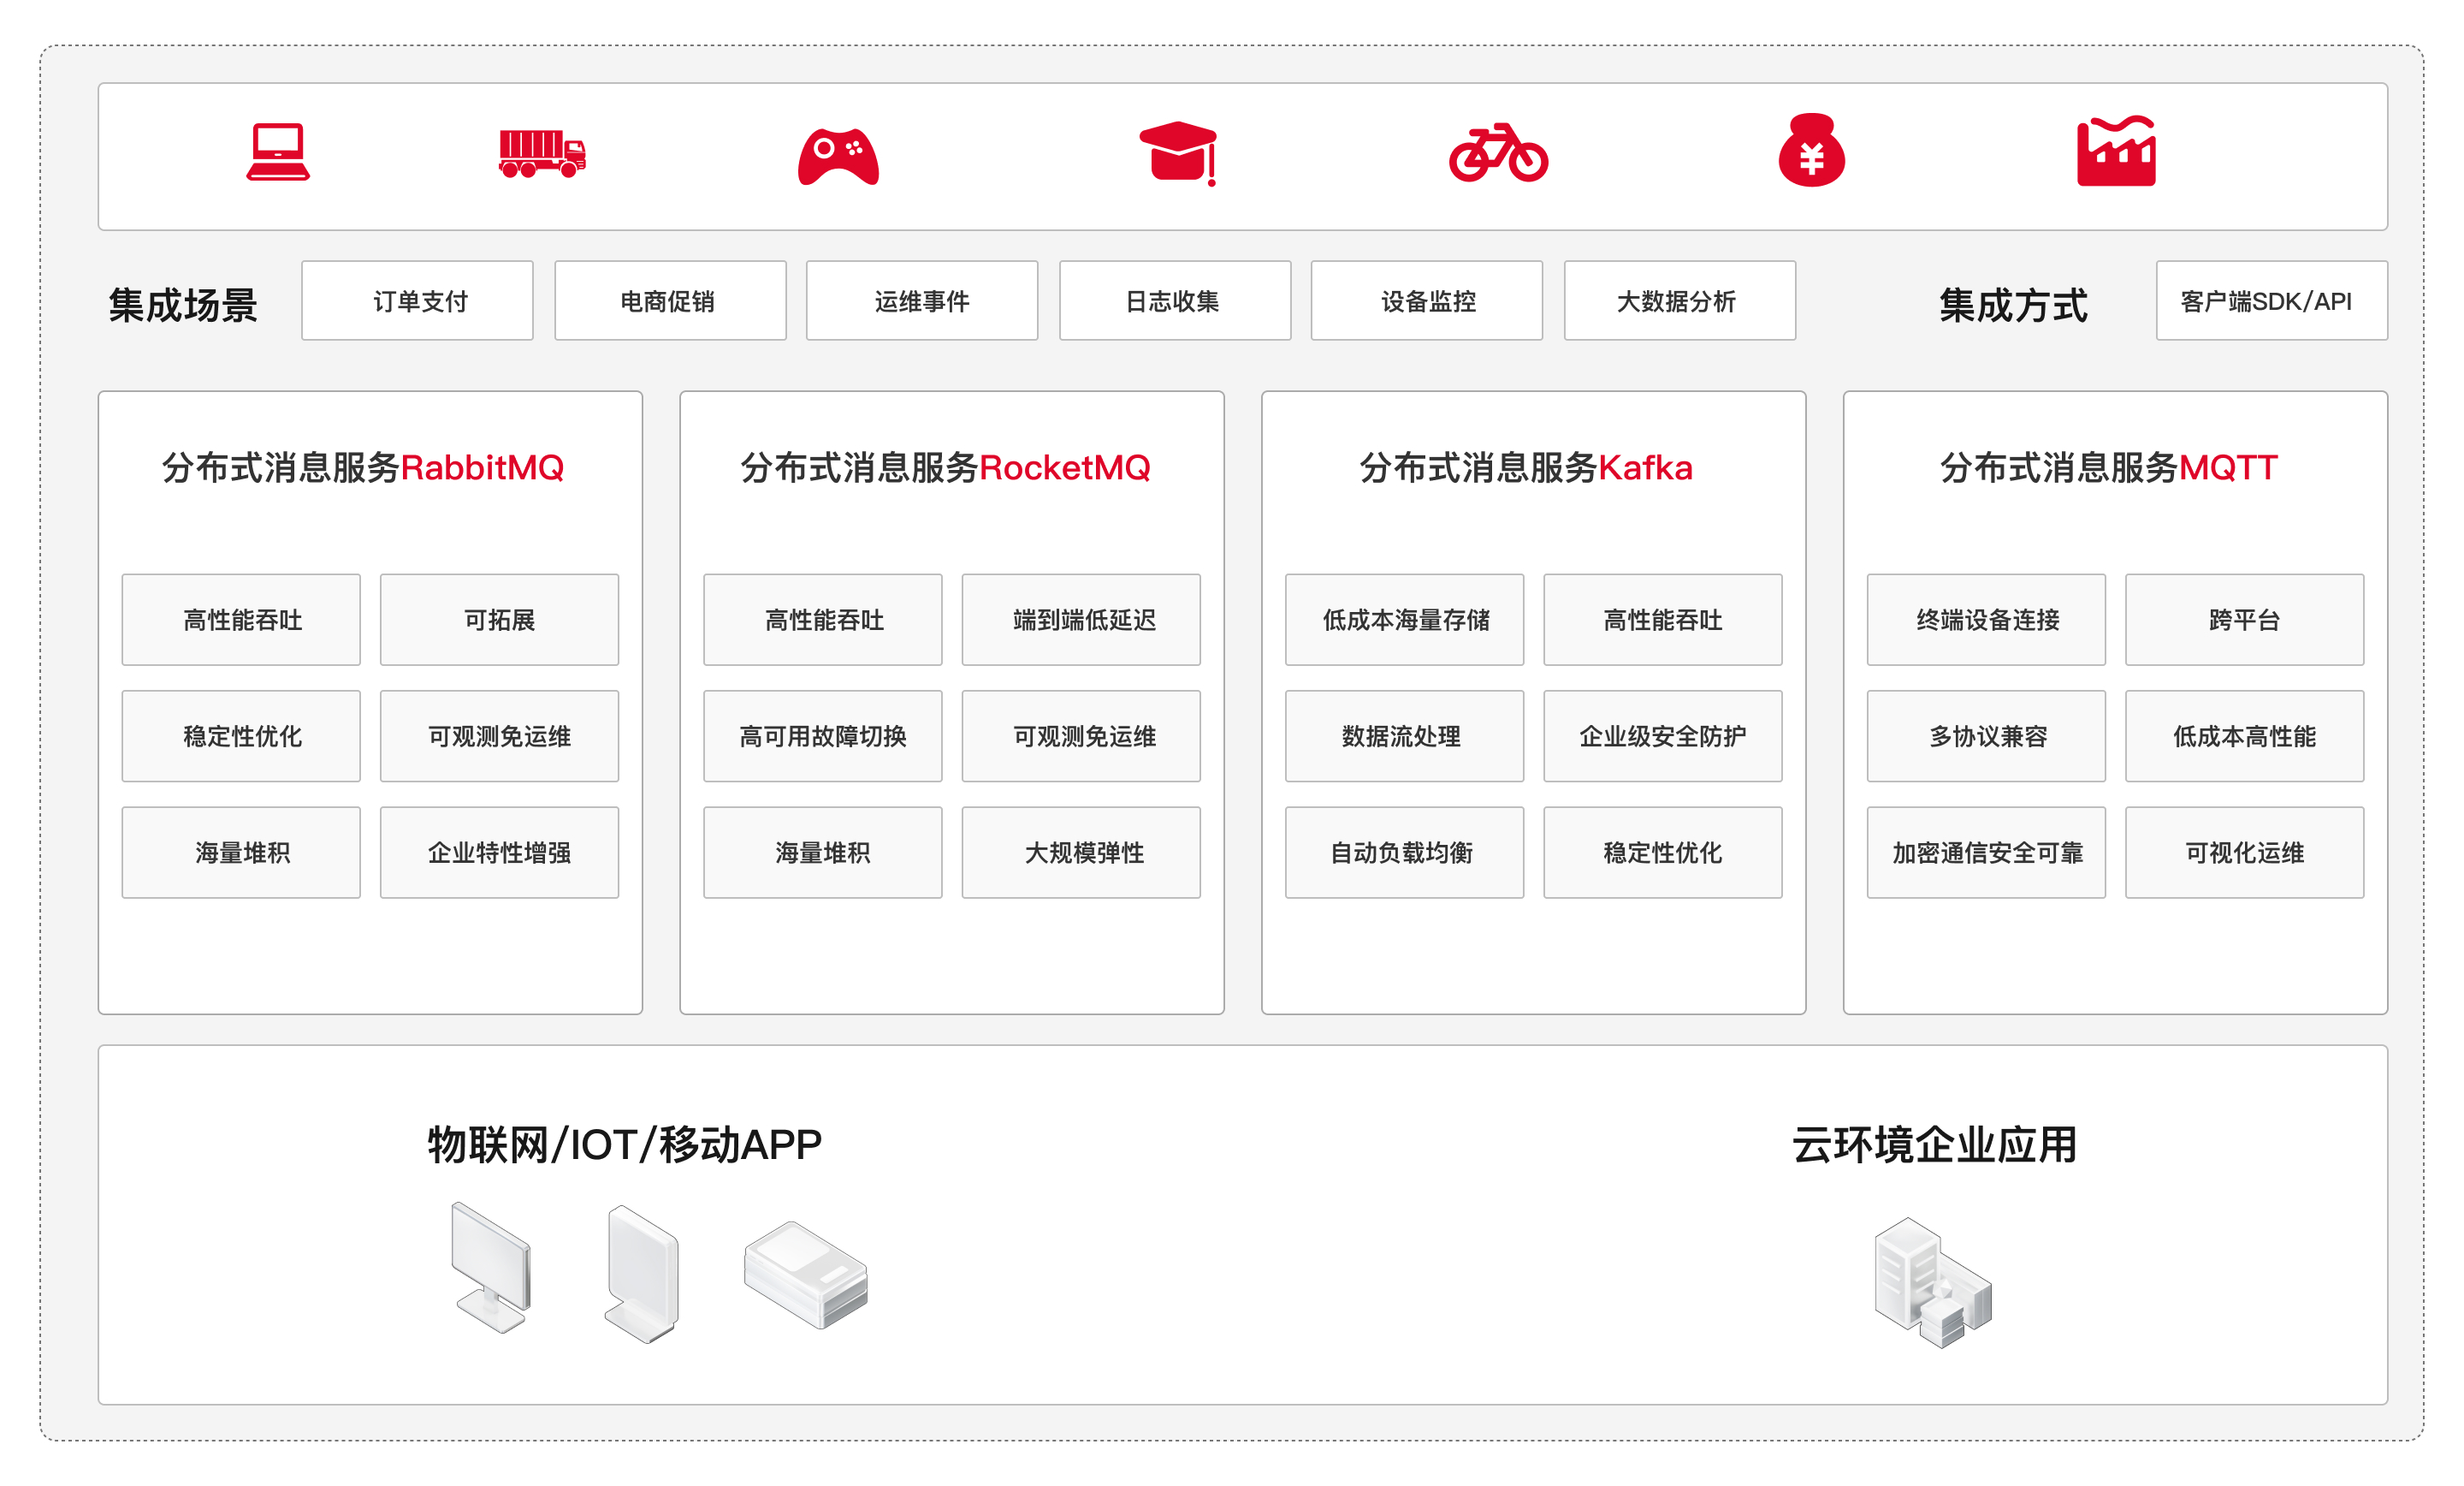Viewport: 2464px width, 1486px height.
Task: Click the 多协议兼容 feature box
Action: [x=1986, y=735]
